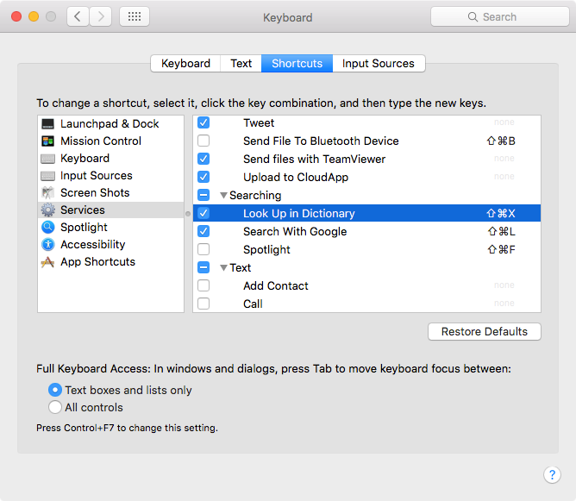Show all preferences with the grid button

[134, 16]
